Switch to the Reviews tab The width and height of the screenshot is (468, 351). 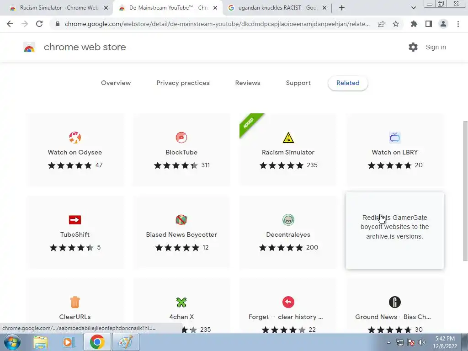coord(248,83)
